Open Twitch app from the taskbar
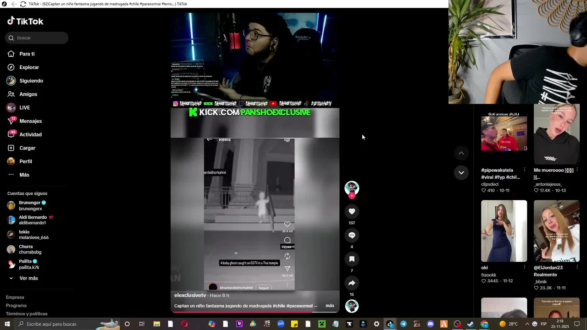The width and height of the screenshot is (587, 330). click(239, 324)
